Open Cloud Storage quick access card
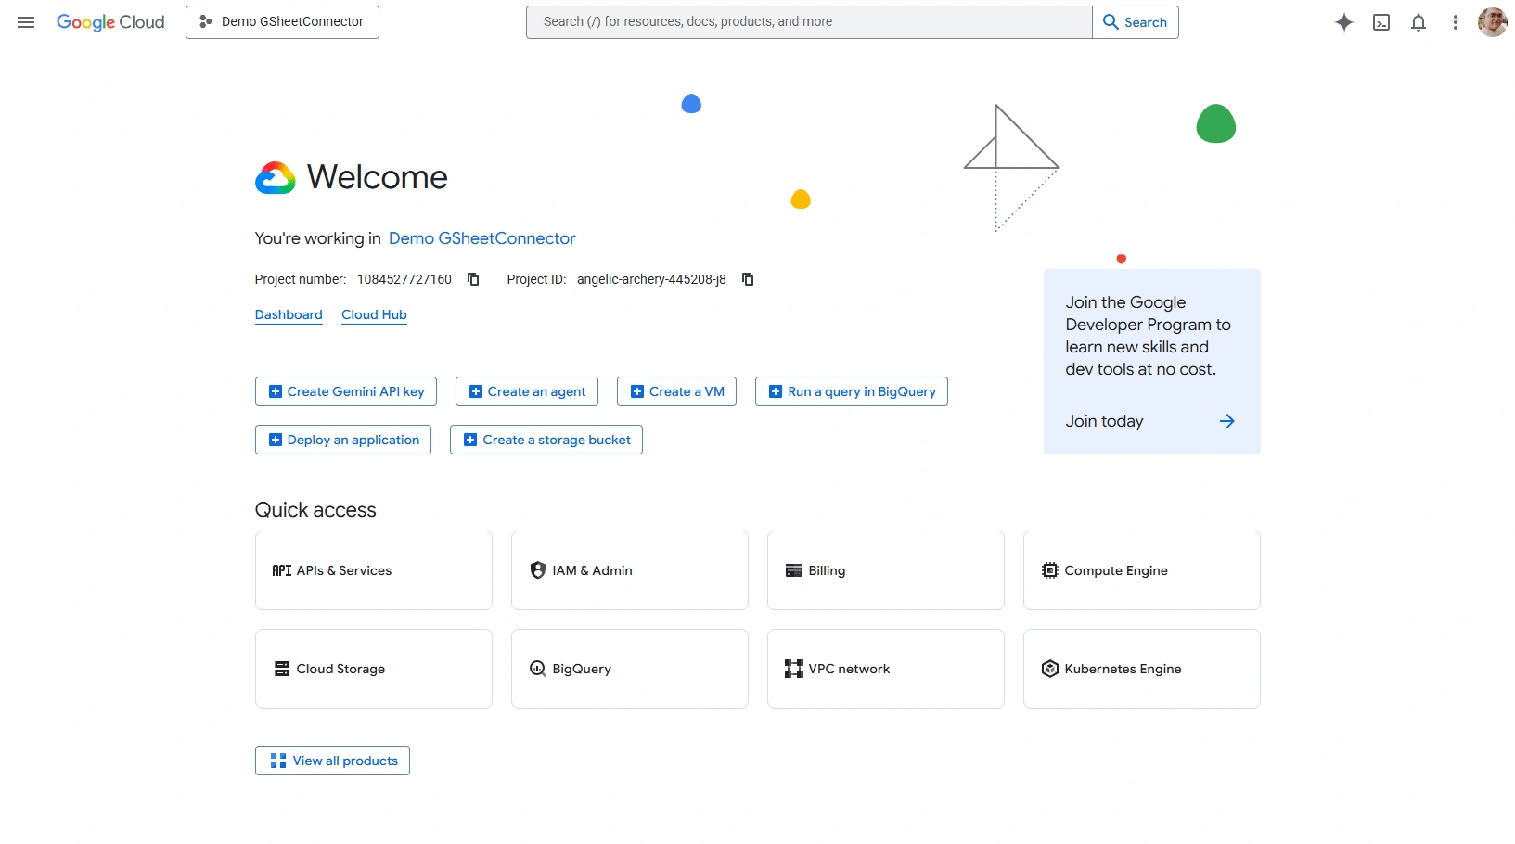 click(374, 669)
